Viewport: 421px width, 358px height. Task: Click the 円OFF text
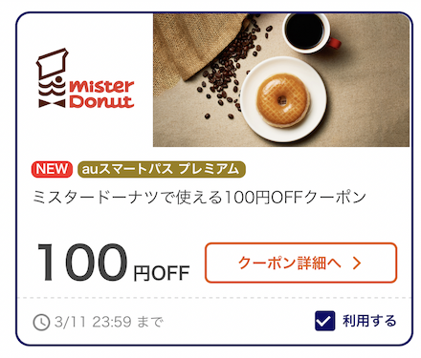(x=162, y=273)
